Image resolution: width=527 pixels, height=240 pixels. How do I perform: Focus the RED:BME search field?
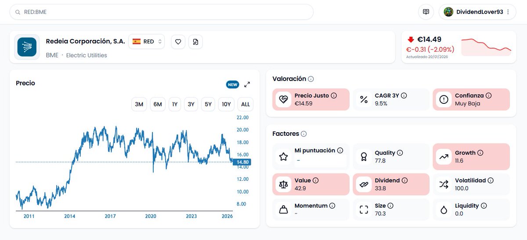162,12
